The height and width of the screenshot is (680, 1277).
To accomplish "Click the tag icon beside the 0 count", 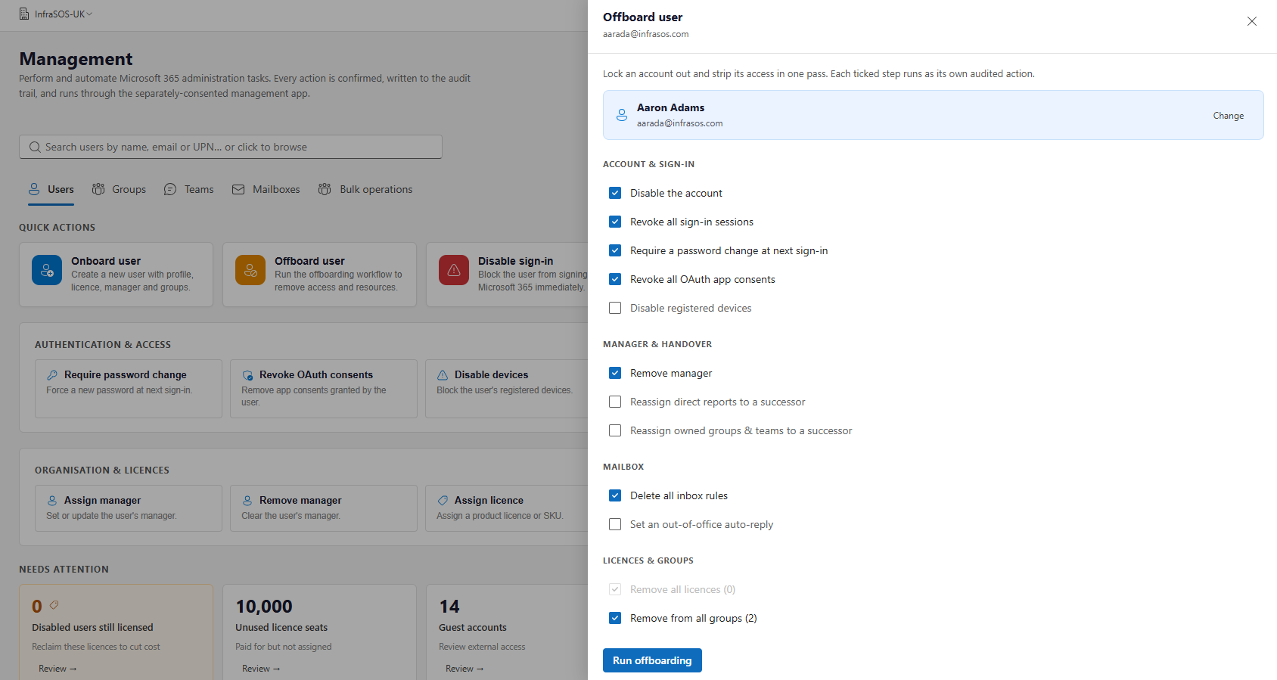I will pyautogui.click(x=54, y=605).
